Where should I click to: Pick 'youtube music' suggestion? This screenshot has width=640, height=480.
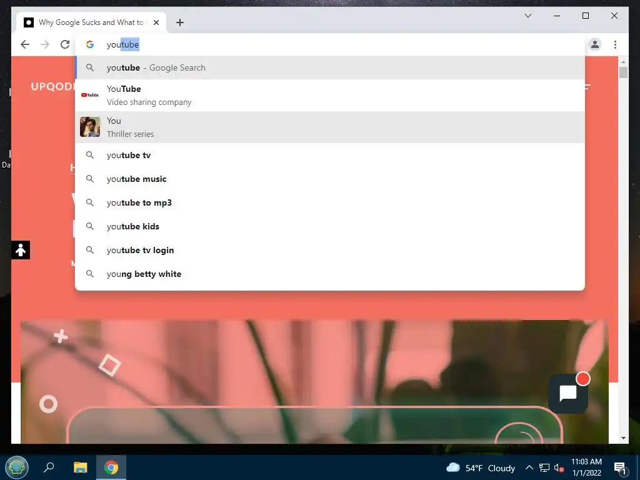click(x=330, y=179)
